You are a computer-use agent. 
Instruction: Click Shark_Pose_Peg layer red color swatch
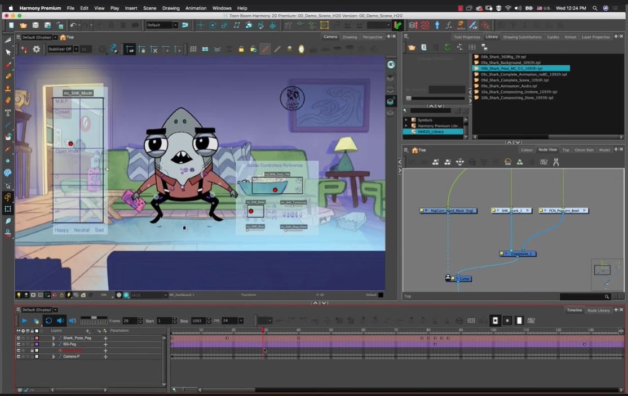click(37, 338)
